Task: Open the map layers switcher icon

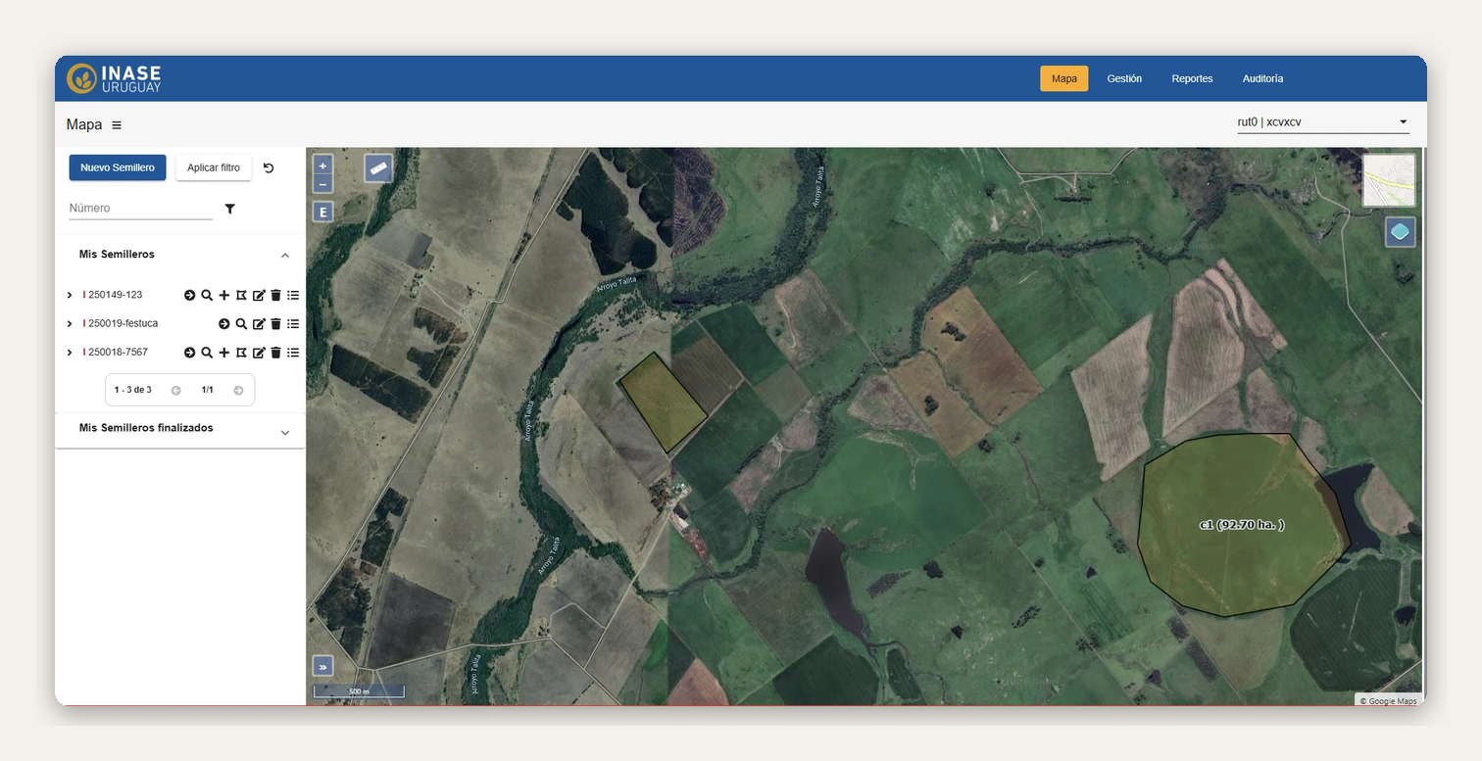Action: point(1401,232)
